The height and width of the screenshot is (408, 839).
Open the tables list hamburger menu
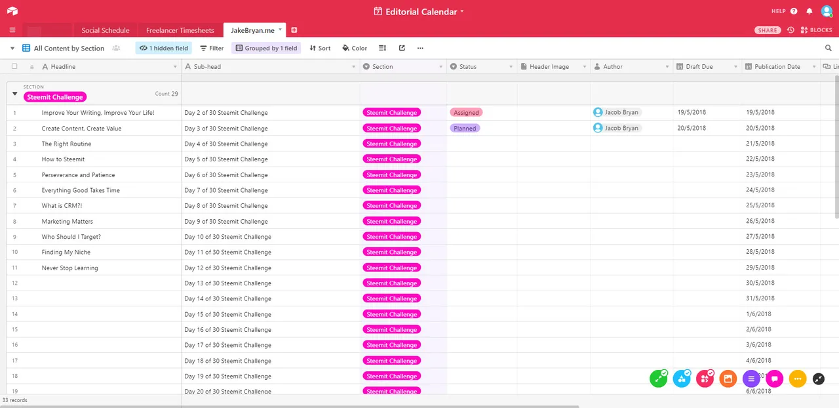(12, 30)
